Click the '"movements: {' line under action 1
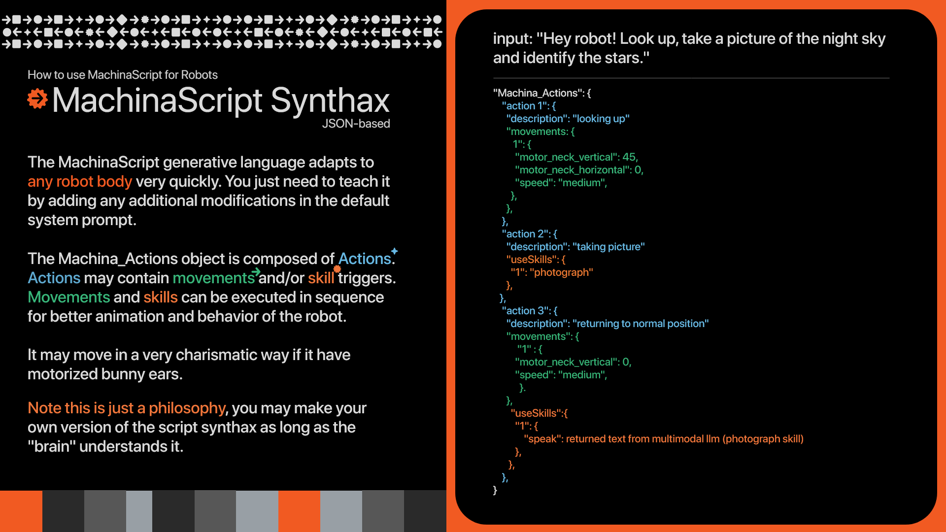The height and width of the screenshot is (532, 946). pos(541,132)
